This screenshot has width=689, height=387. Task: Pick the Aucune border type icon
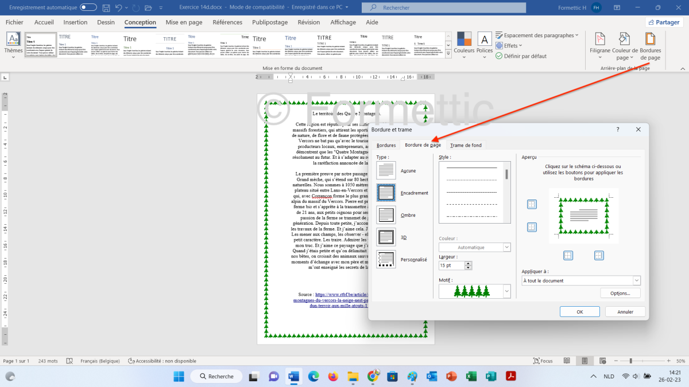[x=386, y=171]
